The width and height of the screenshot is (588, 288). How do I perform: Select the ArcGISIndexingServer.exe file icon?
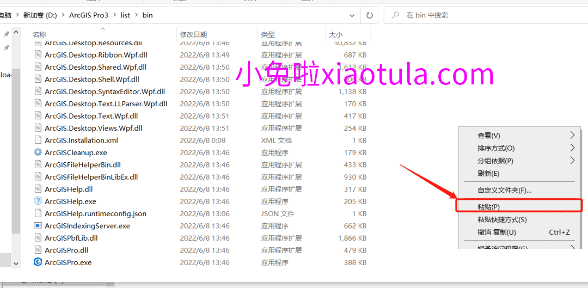click(x=38, y=226)
